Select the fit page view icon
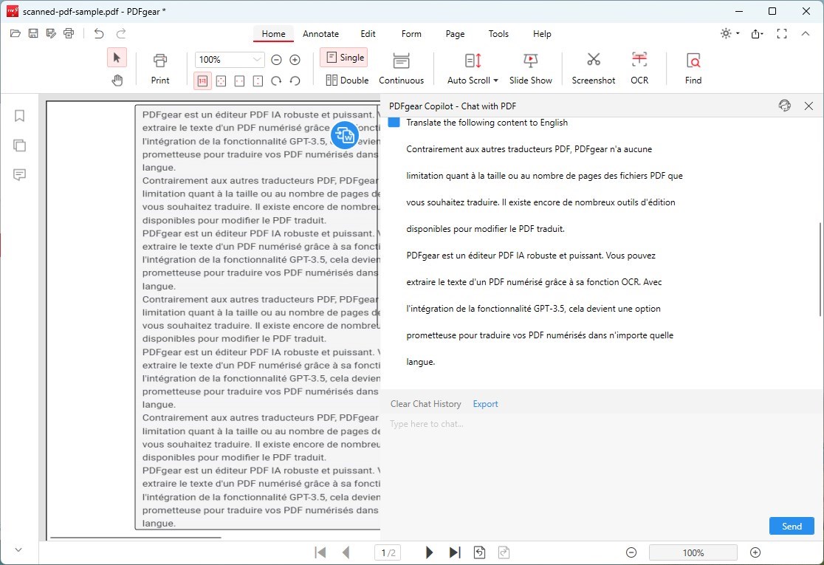The height and width of the screenshot is (565, 824). click(222, 81)
